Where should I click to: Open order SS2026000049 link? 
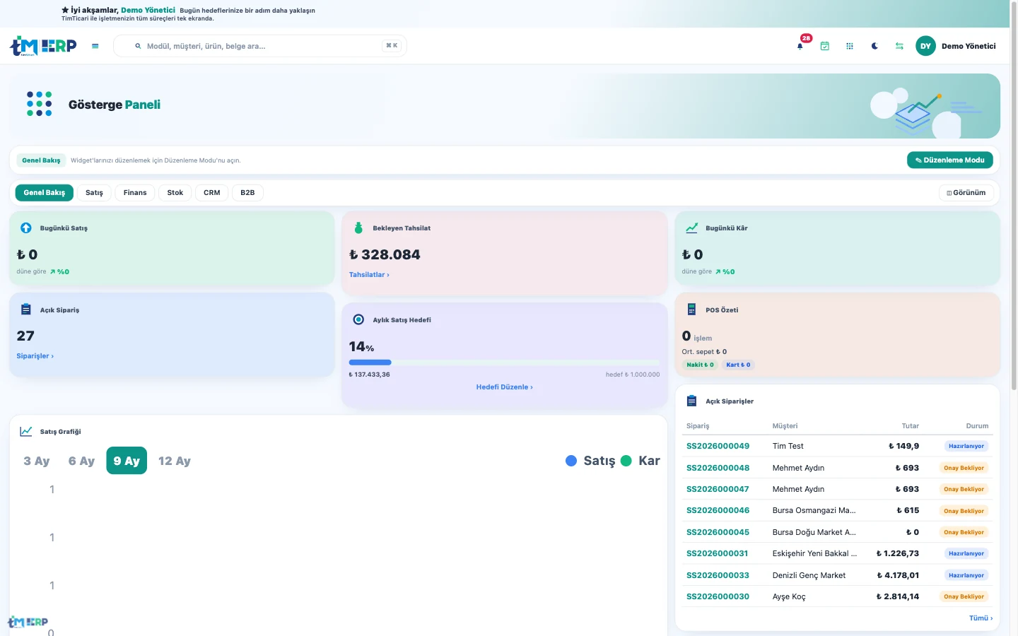point(718,446)
